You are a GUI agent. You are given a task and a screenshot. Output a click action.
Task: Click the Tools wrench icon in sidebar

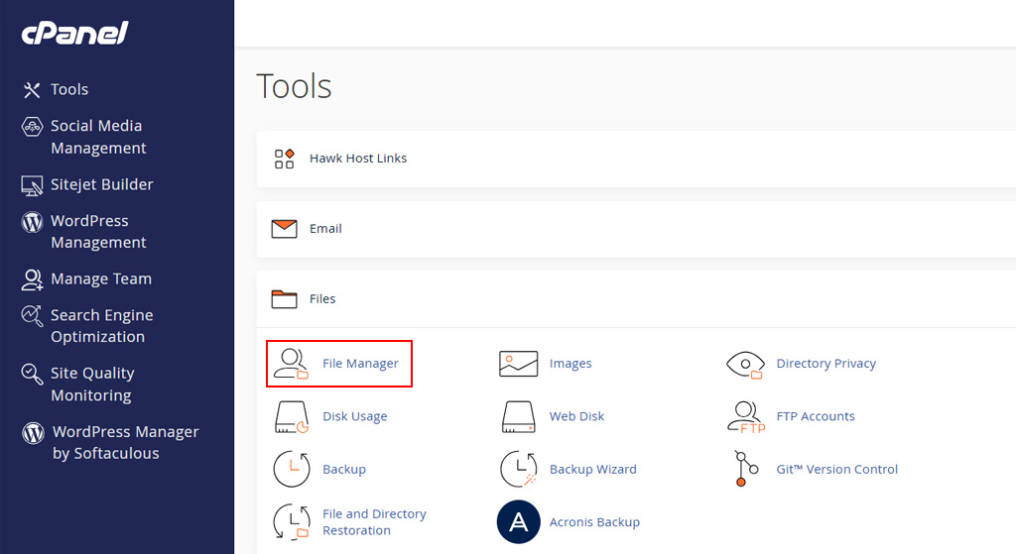coord(32,90)
